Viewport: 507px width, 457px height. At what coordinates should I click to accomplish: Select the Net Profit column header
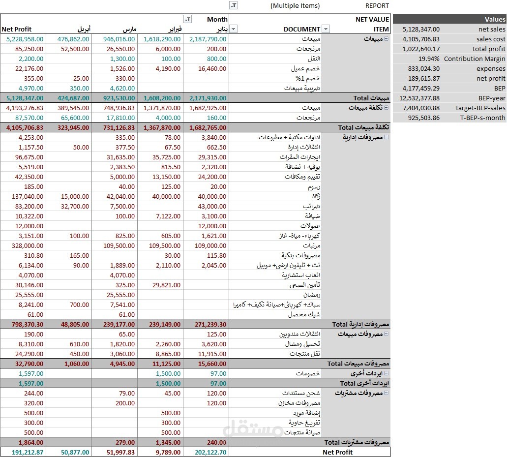(17, 29)
